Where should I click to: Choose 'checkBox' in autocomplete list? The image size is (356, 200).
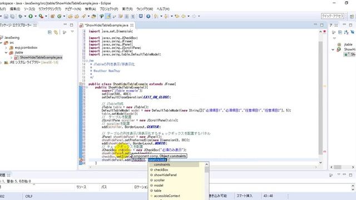(x=161, y=170)
